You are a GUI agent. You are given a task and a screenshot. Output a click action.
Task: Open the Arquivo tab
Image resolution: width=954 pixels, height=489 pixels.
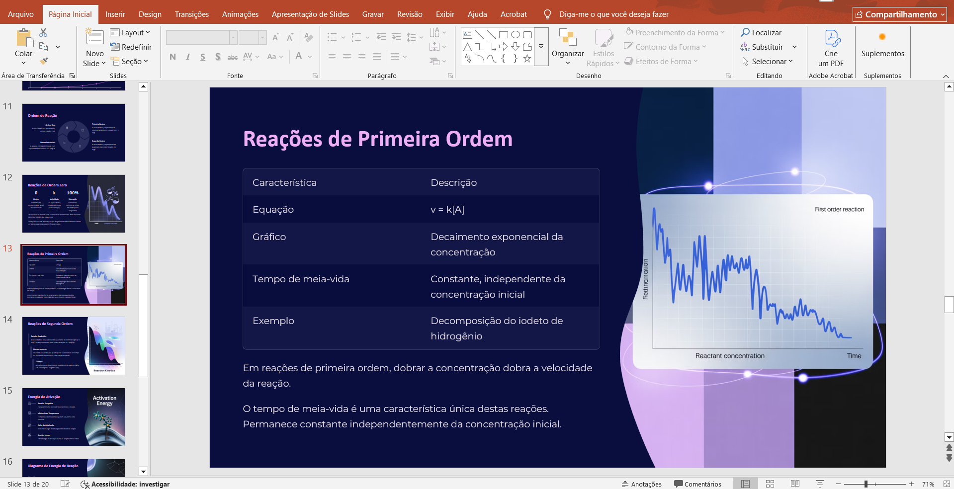(21, 14)
